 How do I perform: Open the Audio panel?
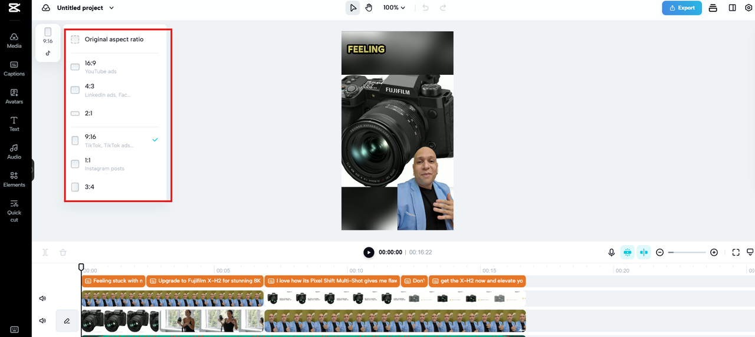(14, 152)
